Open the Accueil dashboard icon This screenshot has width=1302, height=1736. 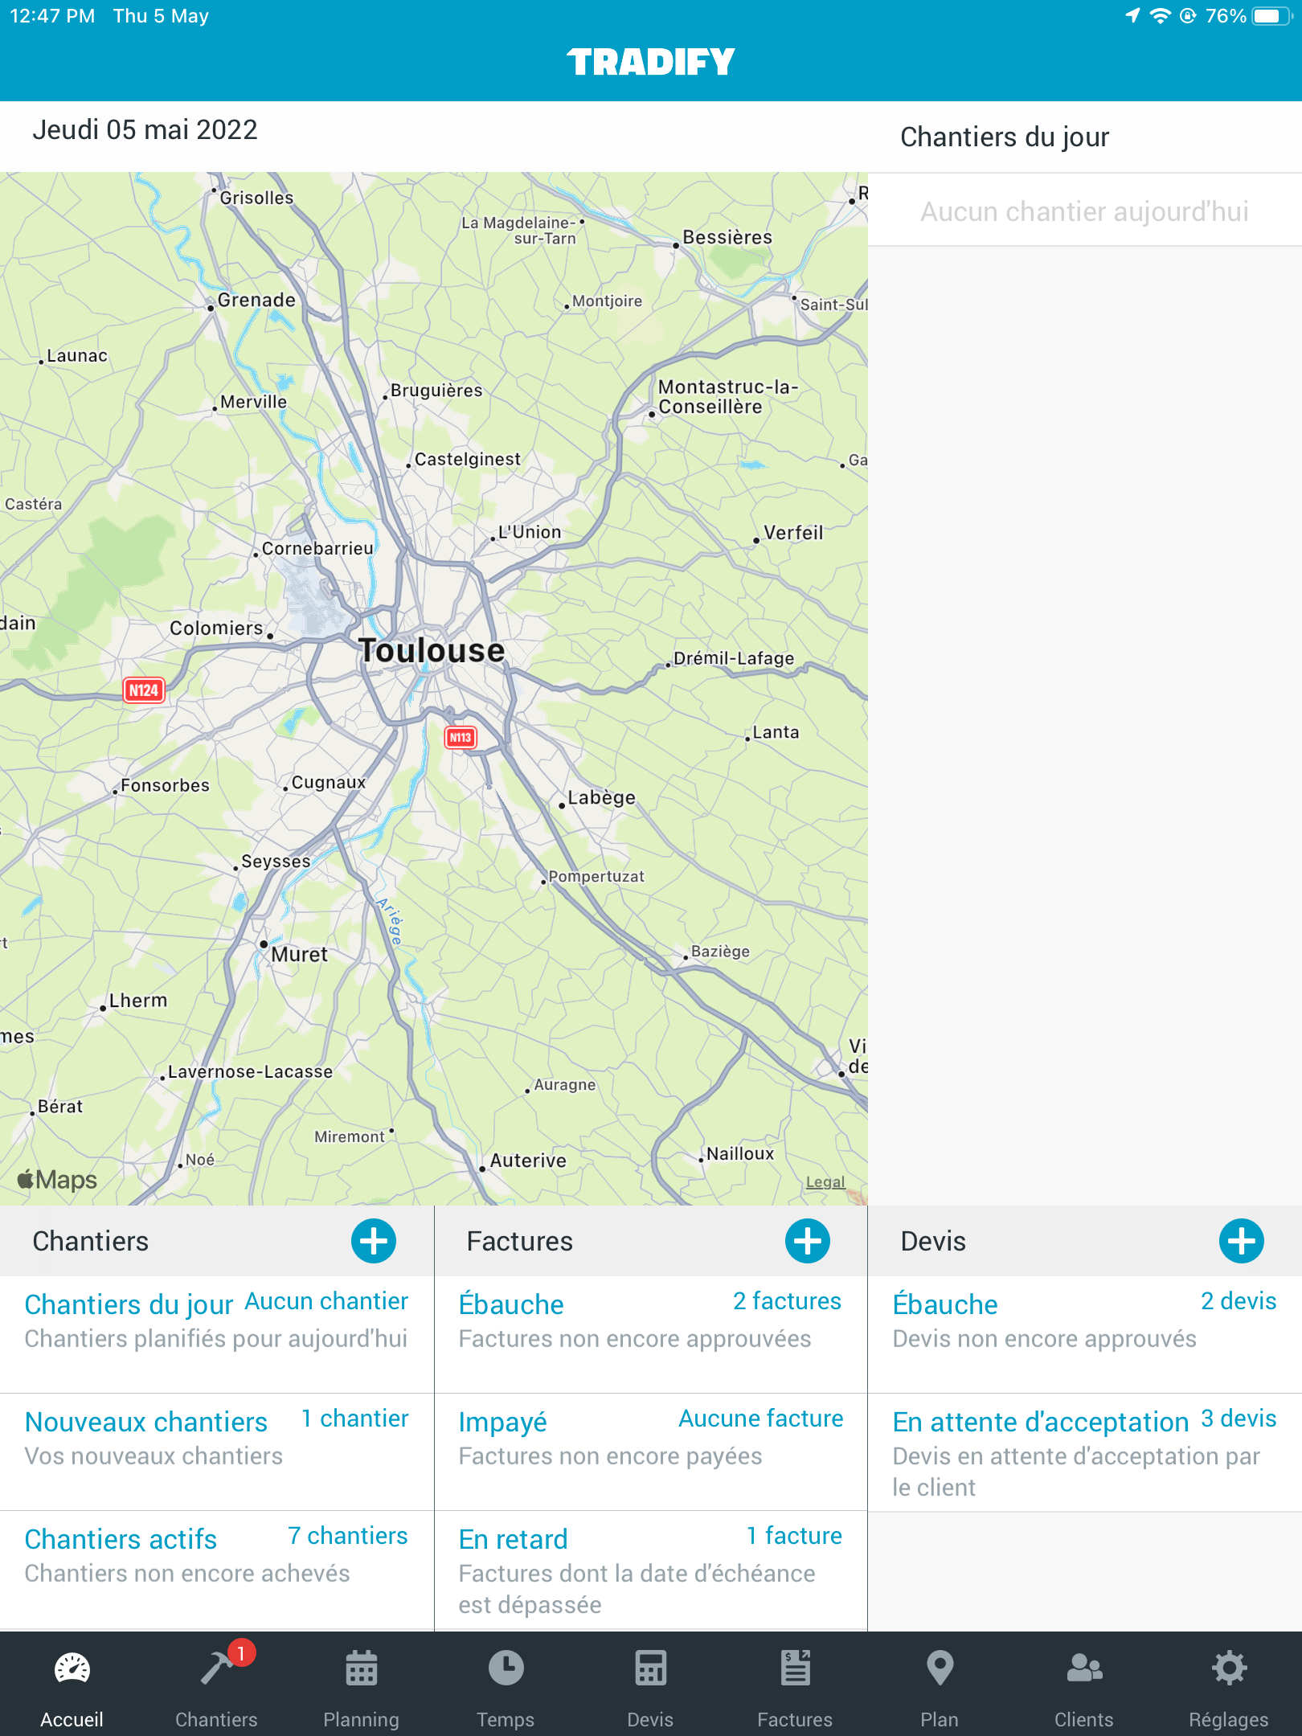(x=72, y=1668)
